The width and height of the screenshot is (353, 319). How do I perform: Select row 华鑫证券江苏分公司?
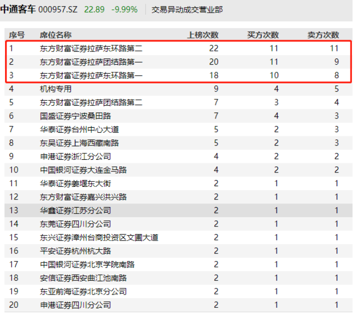[178, 211]
